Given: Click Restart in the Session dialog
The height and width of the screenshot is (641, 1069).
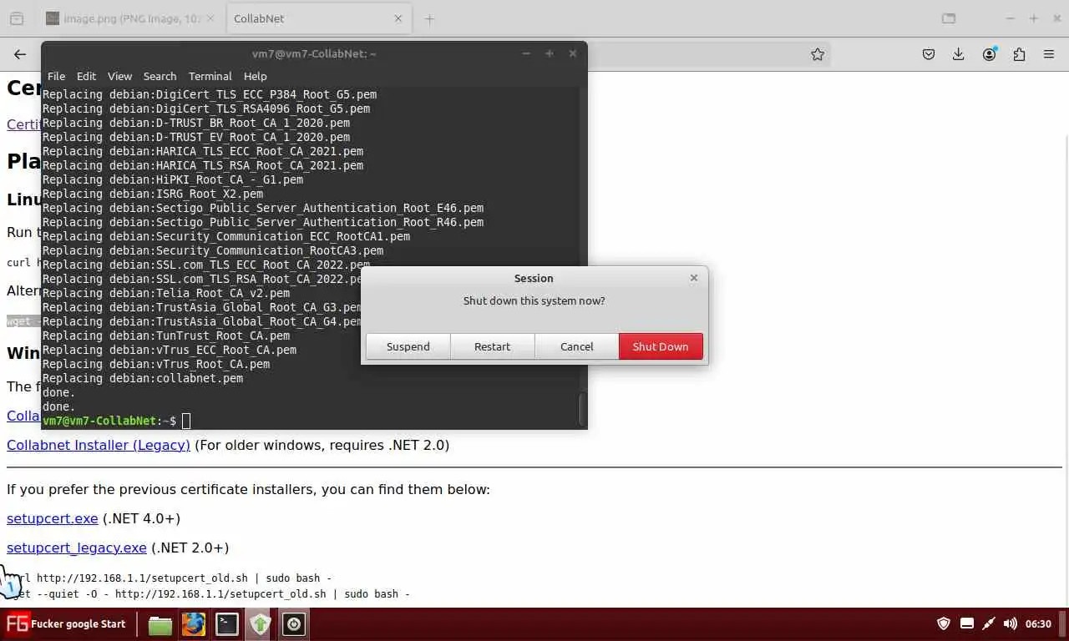Looking at the screenshot, I should (492, 346).
